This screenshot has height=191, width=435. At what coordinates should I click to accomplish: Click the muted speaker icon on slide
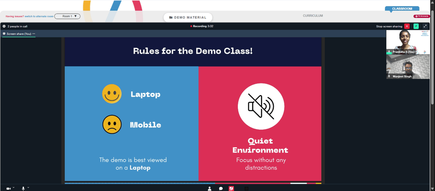click(x=261, y=106)
